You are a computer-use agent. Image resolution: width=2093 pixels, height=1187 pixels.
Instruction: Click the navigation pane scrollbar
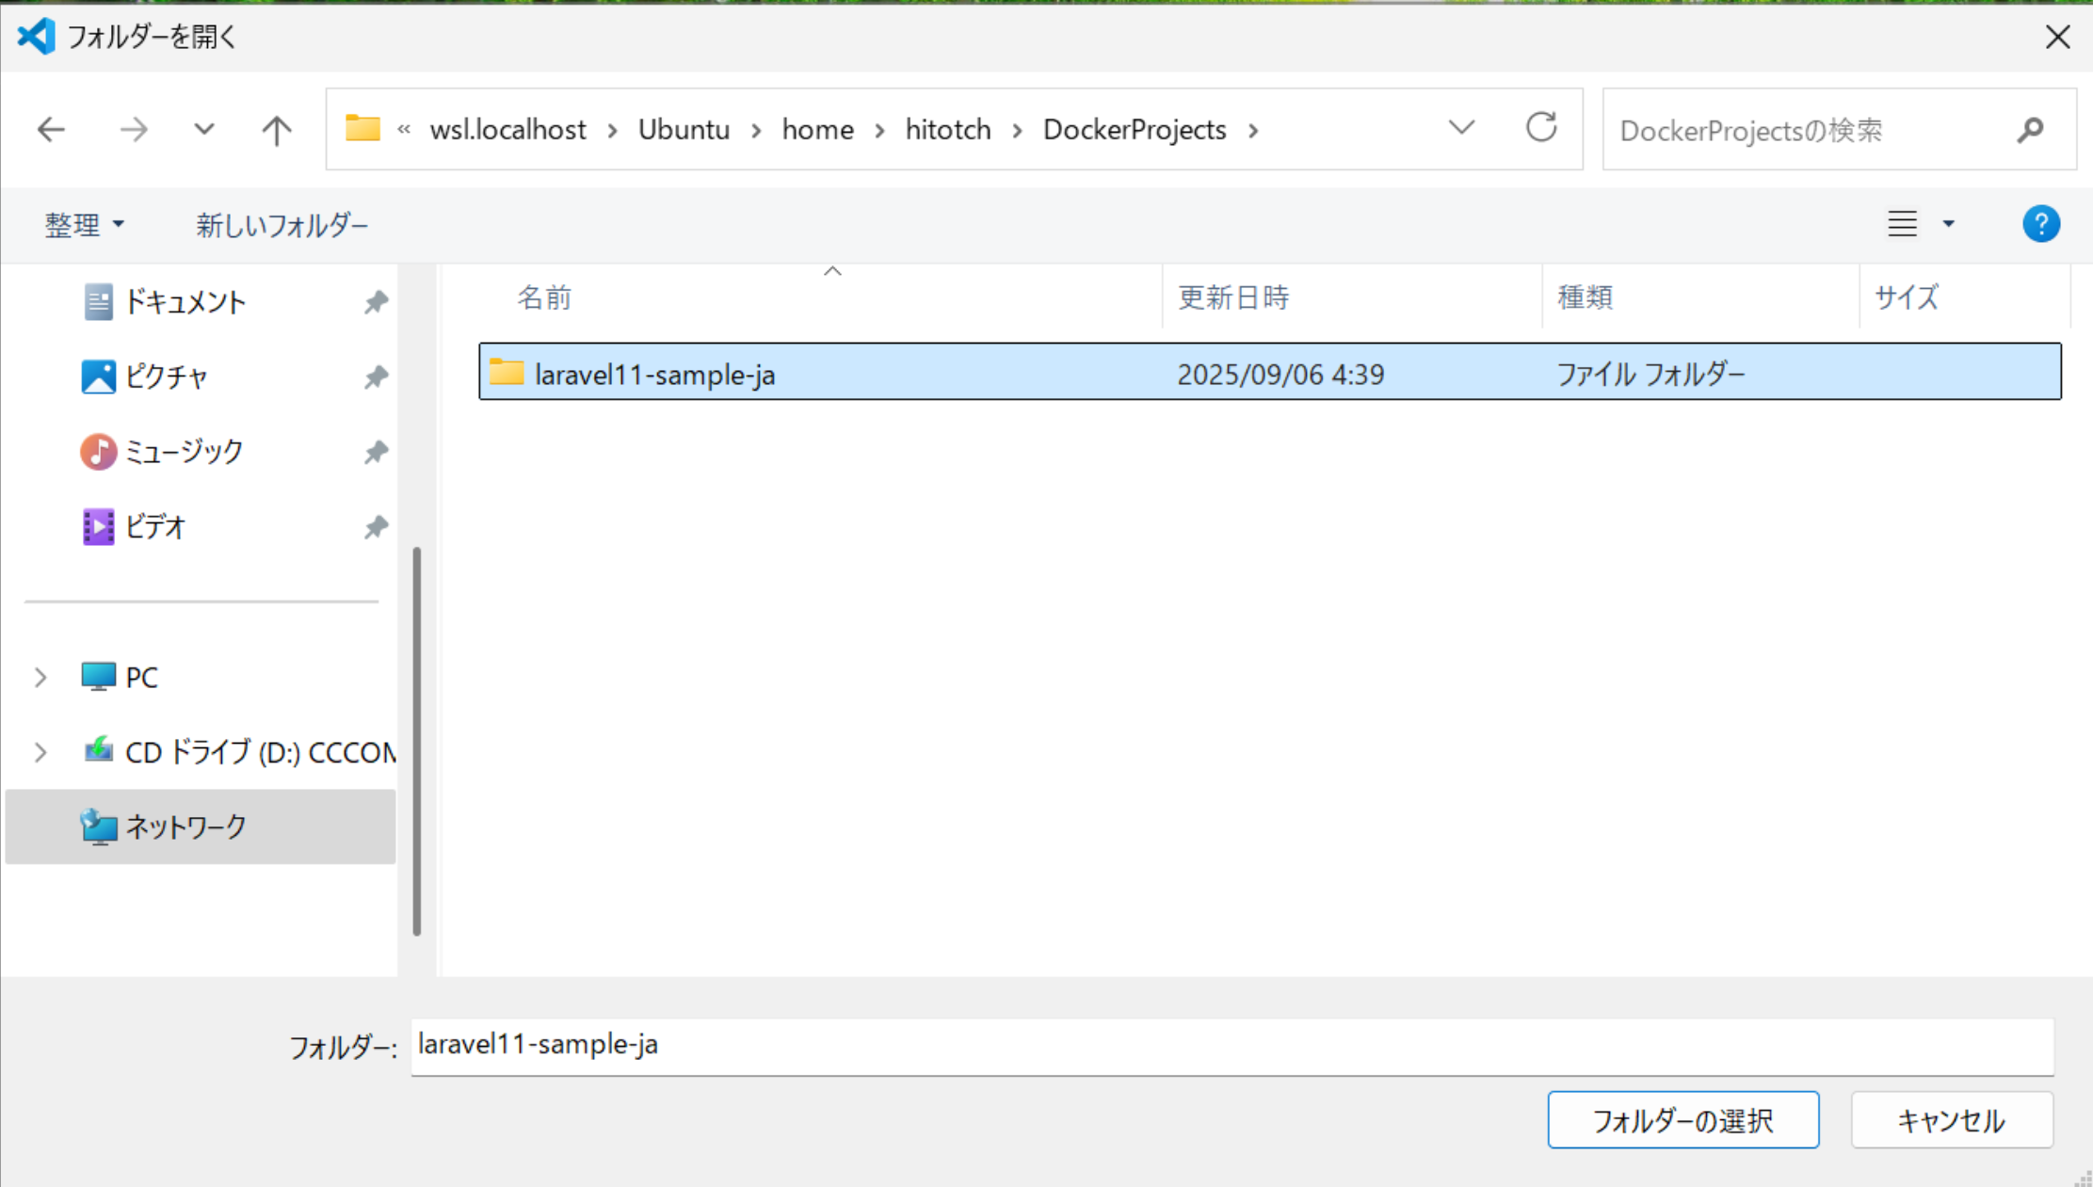[417, 741]
